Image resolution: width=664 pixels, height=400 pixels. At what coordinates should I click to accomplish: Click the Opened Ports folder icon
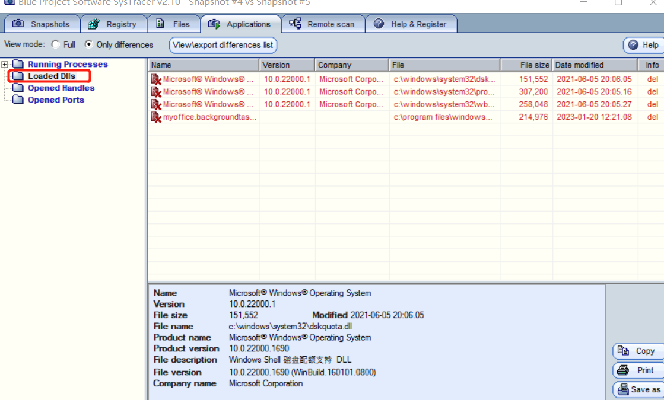pyautogui.click(x=18, y=100)
